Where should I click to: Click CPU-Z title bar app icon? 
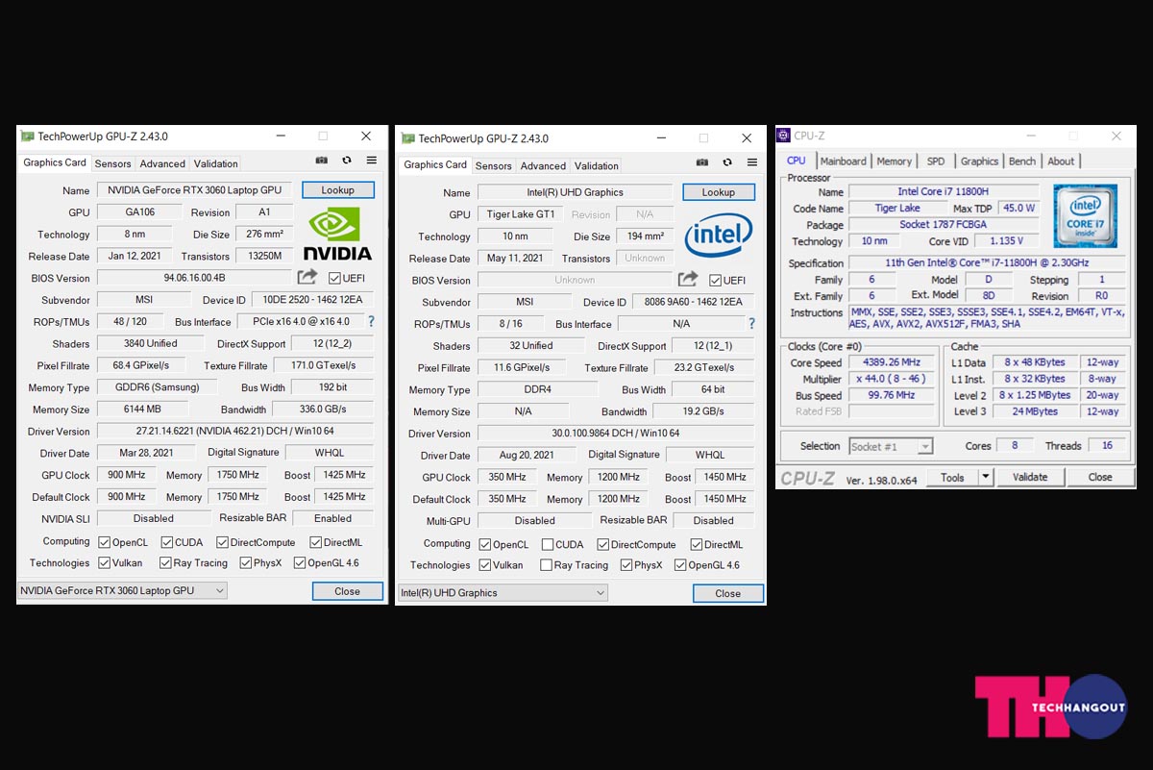tap(783, 136)
